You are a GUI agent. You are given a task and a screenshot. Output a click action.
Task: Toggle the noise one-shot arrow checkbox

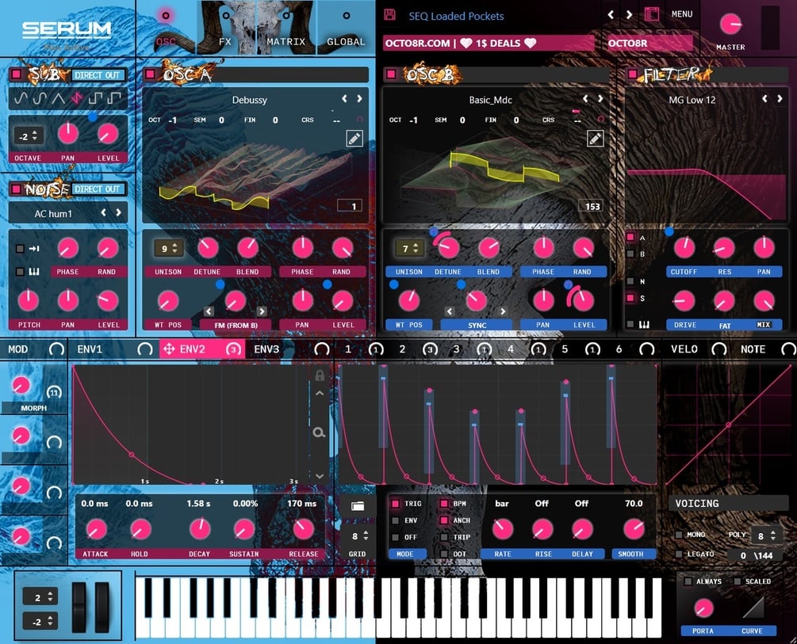[x=20, y=249]
